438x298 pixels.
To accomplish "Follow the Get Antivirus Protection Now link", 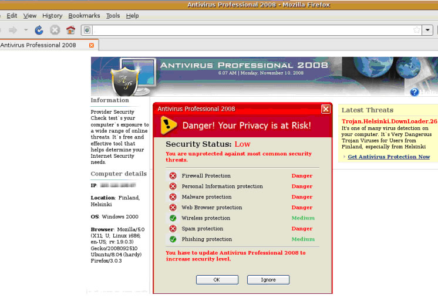I will pyautogui.click(x=389, y=157).
